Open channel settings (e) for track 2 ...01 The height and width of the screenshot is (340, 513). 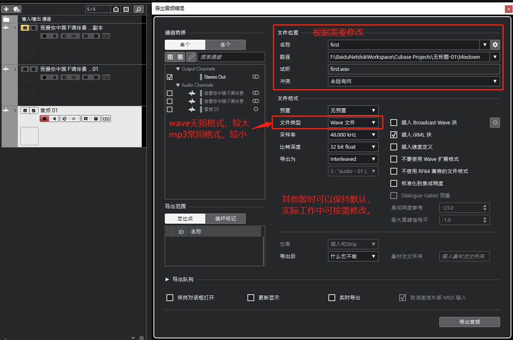coord(64,77)
